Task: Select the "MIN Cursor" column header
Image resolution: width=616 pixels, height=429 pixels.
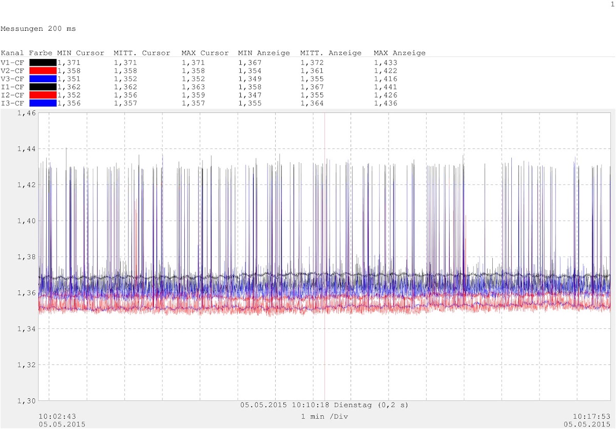Action: coord(81,53)
